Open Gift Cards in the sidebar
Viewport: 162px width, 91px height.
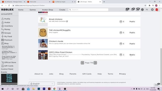(x=7, y=66)
